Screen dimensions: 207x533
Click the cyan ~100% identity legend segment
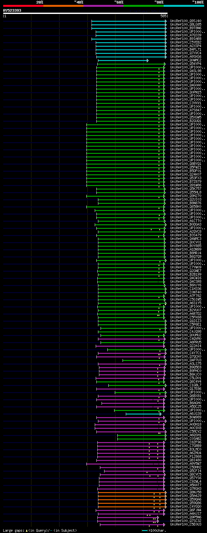(184, 6)
